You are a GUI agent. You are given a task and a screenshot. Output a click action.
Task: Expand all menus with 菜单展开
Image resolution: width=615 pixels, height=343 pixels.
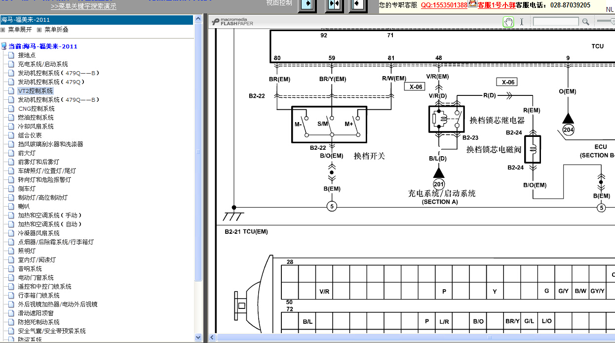pyautogui.click(x=20, y=30)
